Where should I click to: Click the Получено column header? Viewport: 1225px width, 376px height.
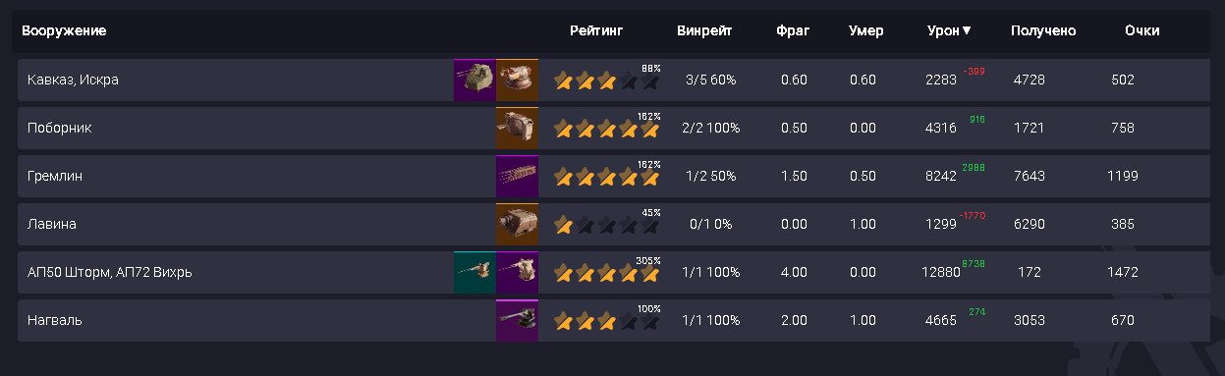tap(1043, 30)
